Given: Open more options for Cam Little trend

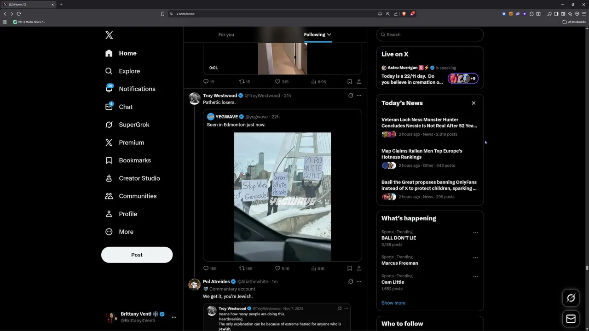Looking at the screenshot, I should pyautogui.click(x=475, y=277).
